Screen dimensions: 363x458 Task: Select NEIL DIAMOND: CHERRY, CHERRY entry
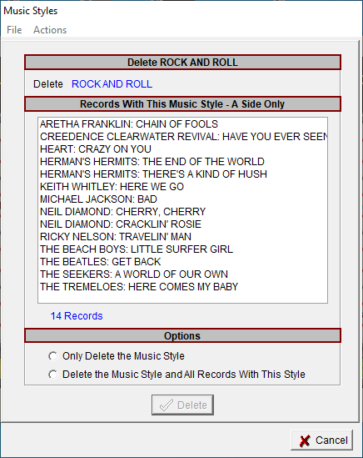(x=182, y=212)
